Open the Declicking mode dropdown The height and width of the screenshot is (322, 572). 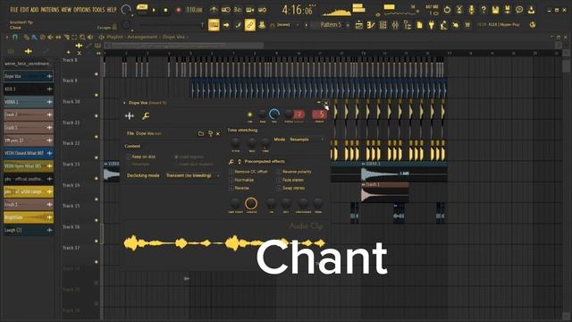[193, 175]
